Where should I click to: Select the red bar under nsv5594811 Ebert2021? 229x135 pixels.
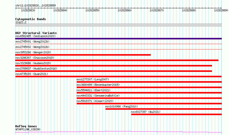[x=149, y=93]
